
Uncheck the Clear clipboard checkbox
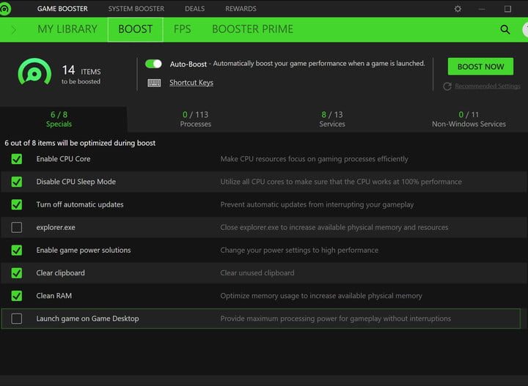coord(16,273)
